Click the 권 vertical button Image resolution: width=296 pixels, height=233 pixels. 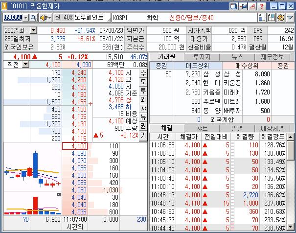tap(143, 126)
